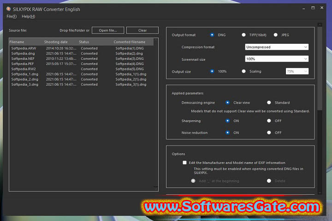Click shooting date 2015:05:17 of Softpedia.PEF
332x221 pixels.
pyautogui.click(x=61, y=64)
